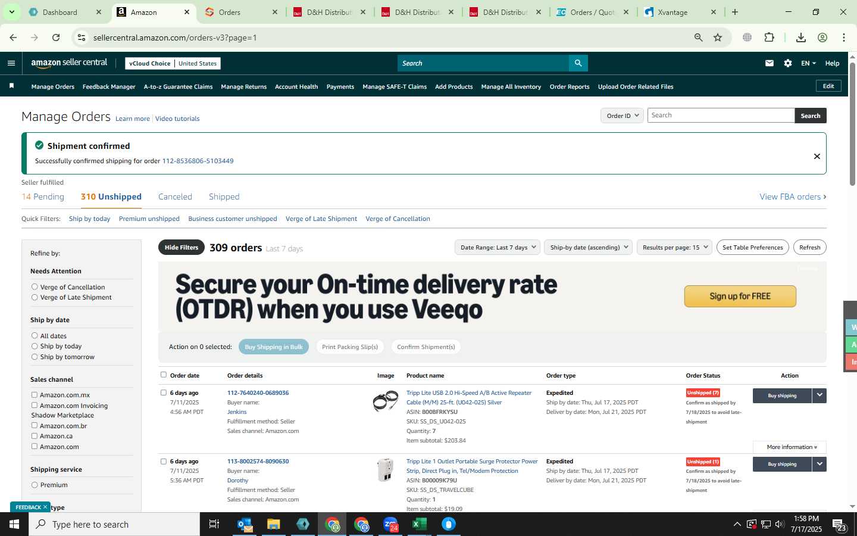Open the Order ID search type dropdown
This screenshot has height=536, width=857.
(x=622, y=116)
